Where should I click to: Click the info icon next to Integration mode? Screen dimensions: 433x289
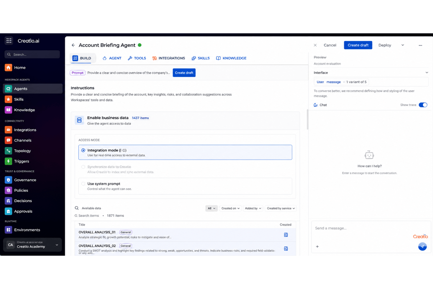click(x=124, y=150)
